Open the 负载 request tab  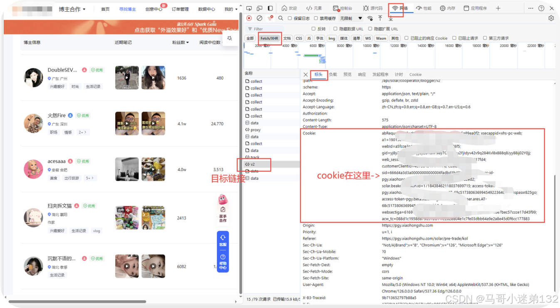coord(333,75)
